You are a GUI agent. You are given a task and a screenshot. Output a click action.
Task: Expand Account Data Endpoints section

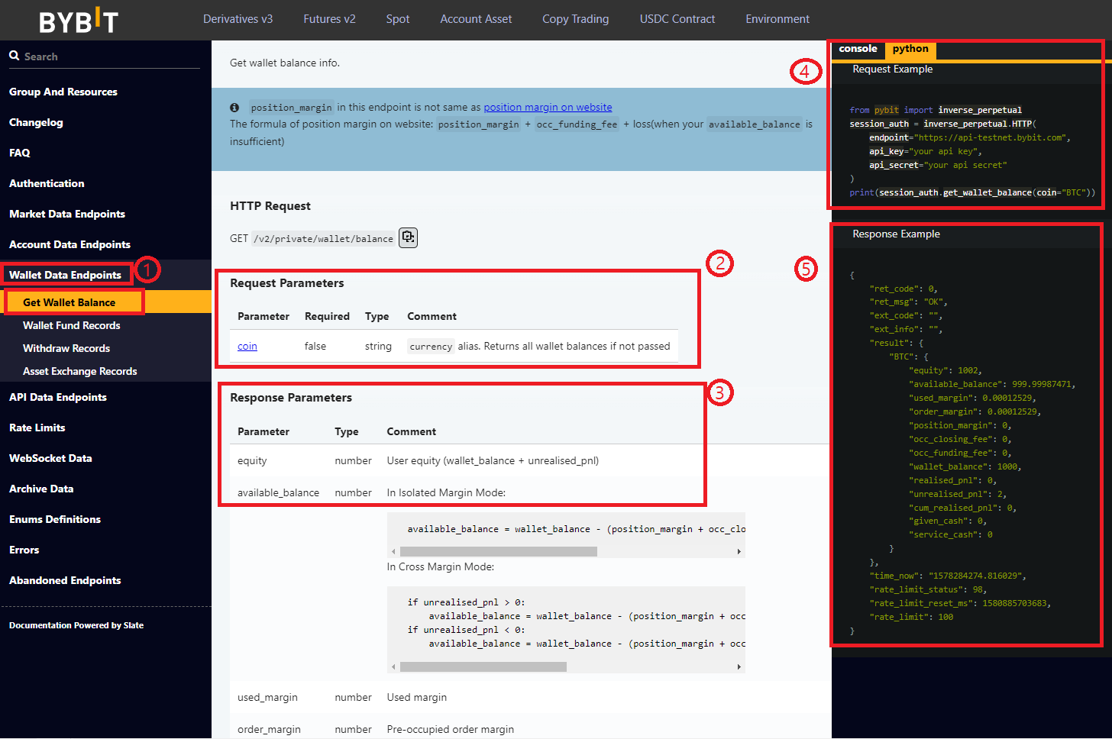click(x=69, y=244)
